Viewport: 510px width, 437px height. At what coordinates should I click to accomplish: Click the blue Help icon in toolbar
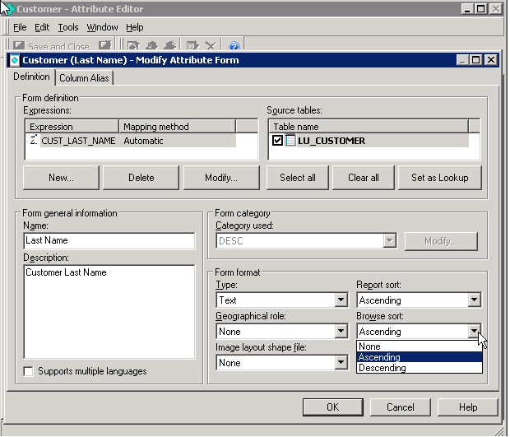pyautogui.click(x=234, y=46)
